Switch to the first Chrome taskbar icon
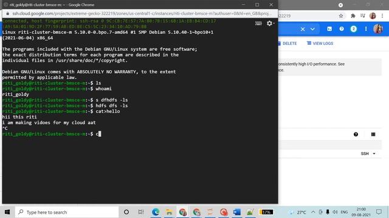The width and height of the screenshot is (389, 218). pos(183,212)
